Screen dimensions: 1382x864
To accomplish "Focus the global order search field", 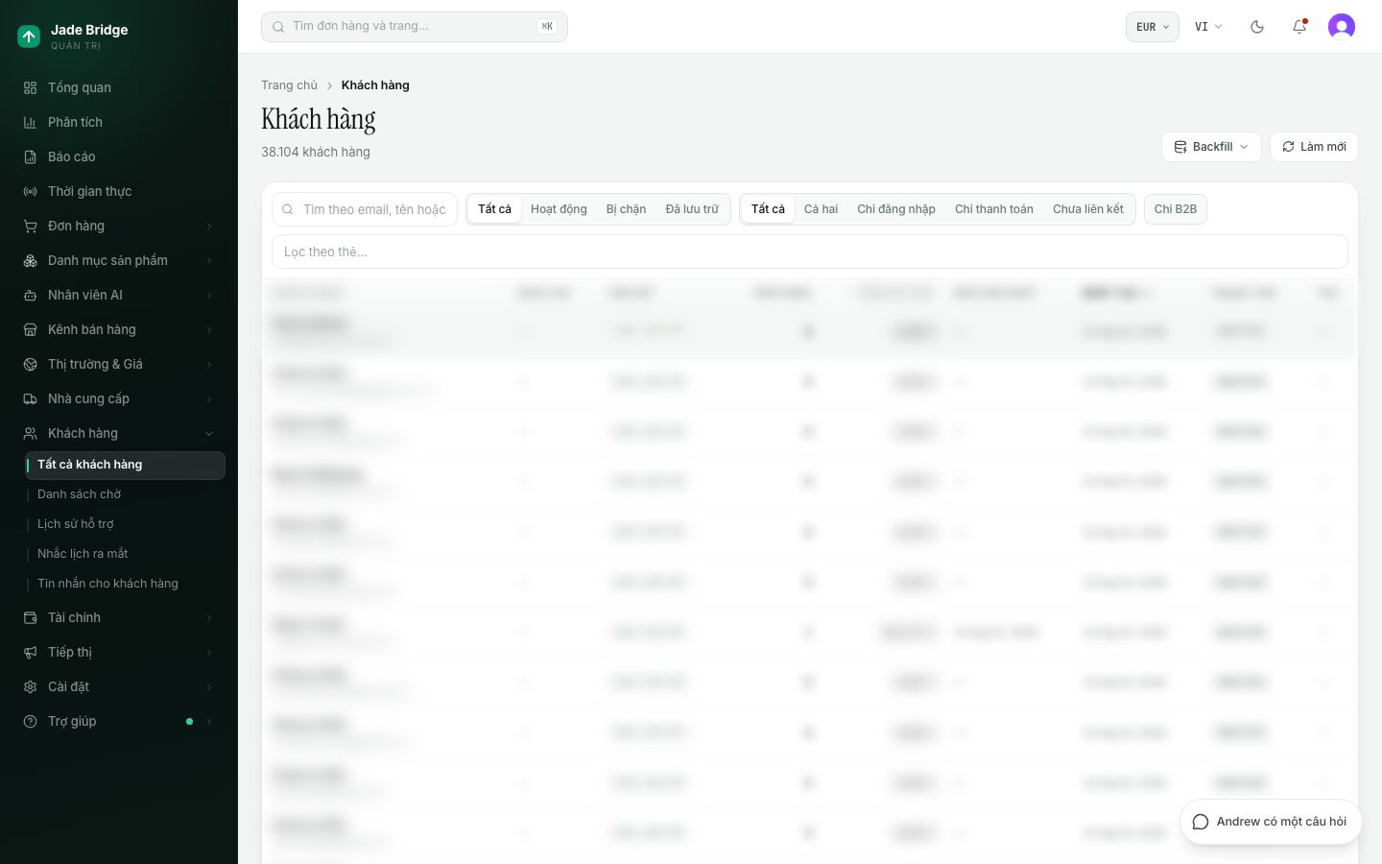I will (415, 27).
